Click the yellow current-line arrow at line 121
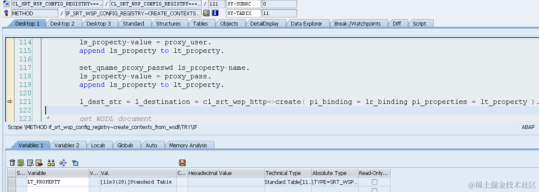Viewport: 539px width, 192px height. pos(10,102)
